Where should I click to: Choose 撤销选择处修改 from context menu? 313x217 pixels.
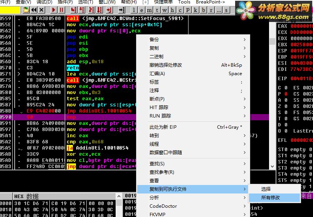click(x=193, y=65)
